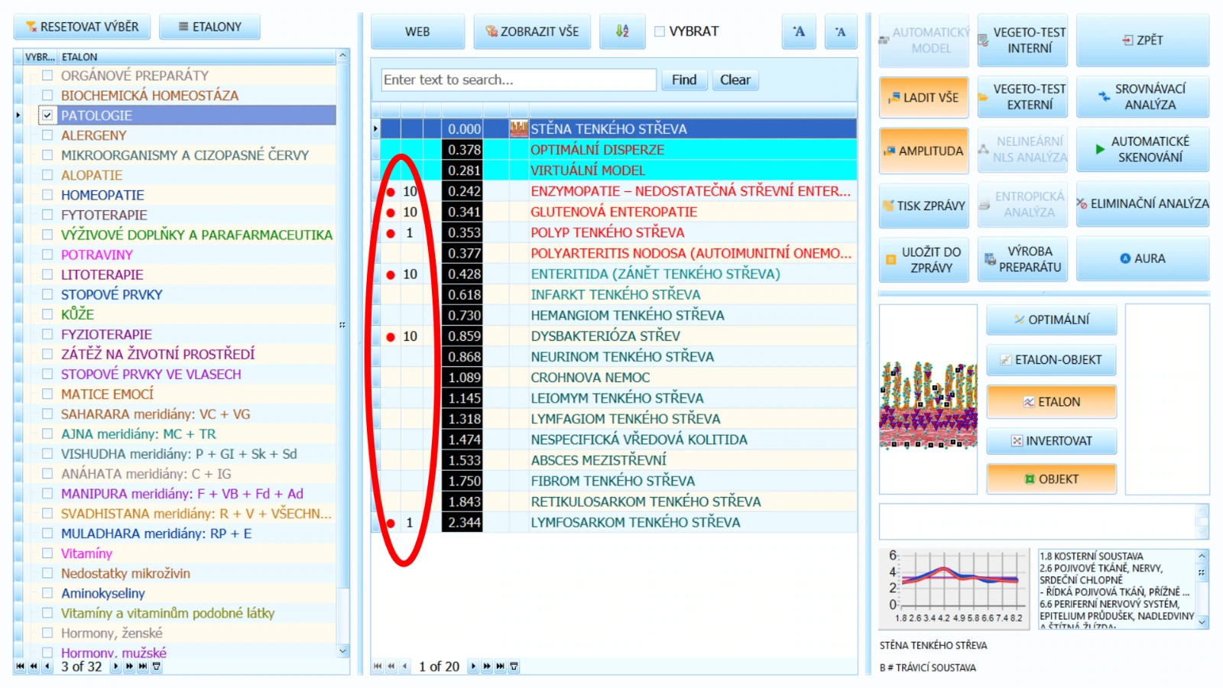The height and width of the screenshot is (688, 1223).
Task: Click the frequency graph panel
Action: click(955, 587)
